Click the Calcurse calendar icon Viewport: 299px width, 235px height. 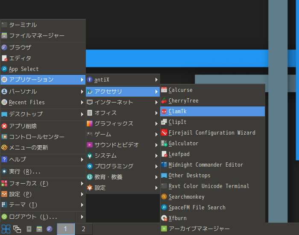coord(164,90)
